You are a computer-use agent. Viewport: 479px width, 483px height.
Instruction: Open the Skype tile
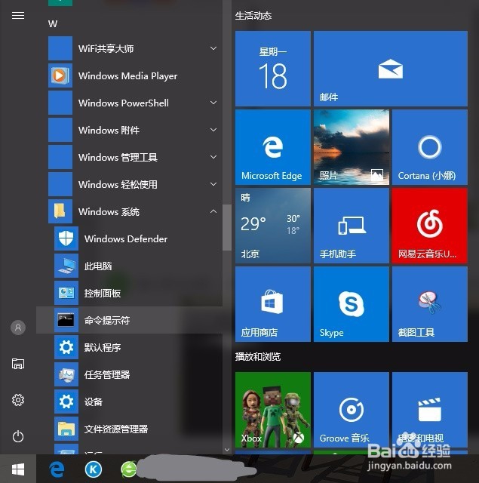352,304
